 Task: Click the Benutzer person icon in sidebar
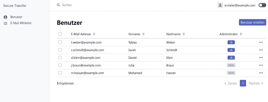coord(5,17)
